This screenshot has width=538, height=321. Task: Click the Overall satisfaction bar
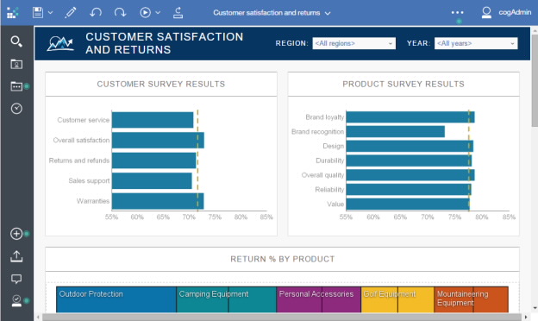click(158, 141)
